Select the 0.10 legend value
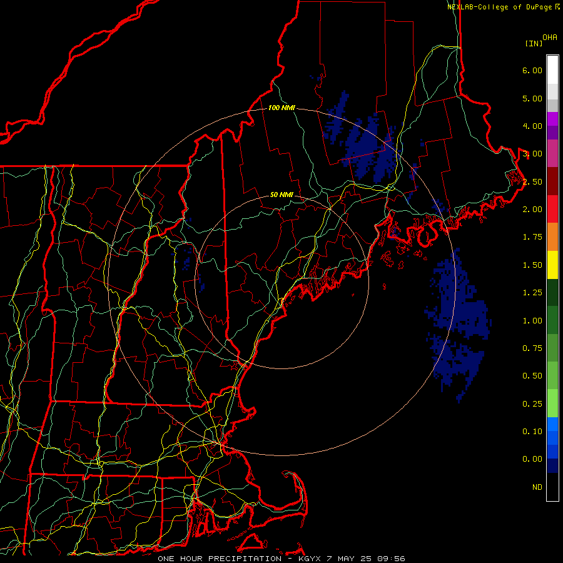Image resolution: width=563 pixels, height=563 pixels. [x=532, y=432]
